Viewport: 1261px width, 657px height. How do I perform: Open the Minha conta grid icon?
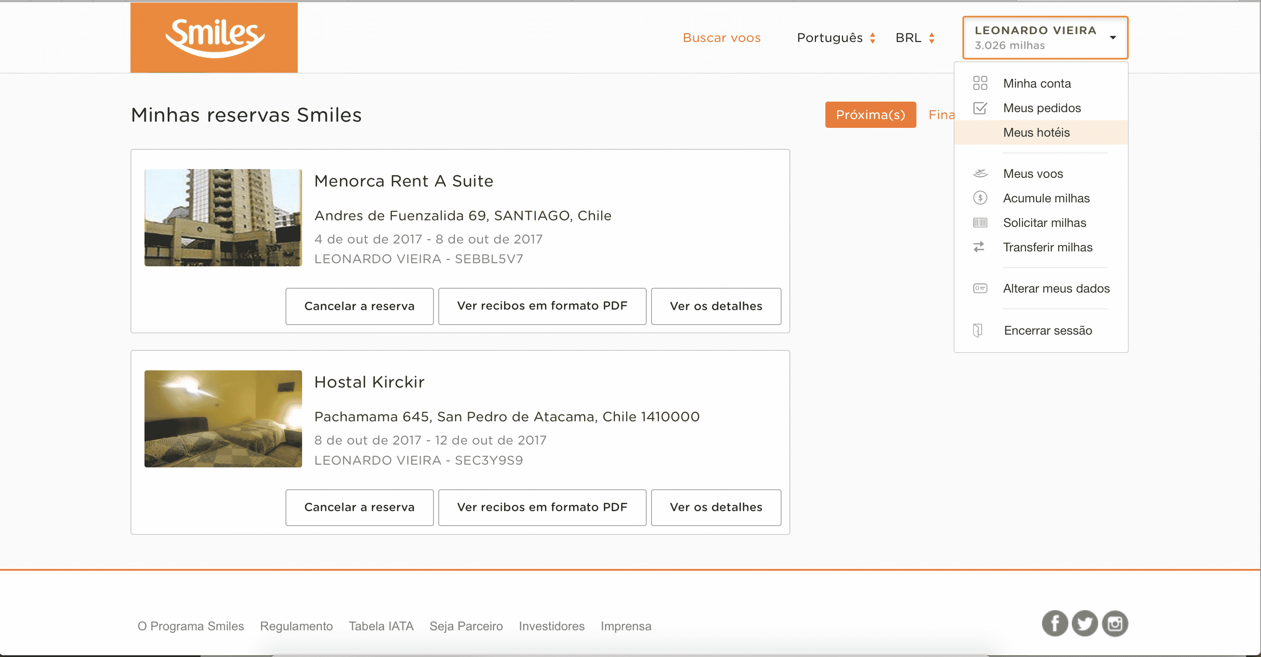980,83
